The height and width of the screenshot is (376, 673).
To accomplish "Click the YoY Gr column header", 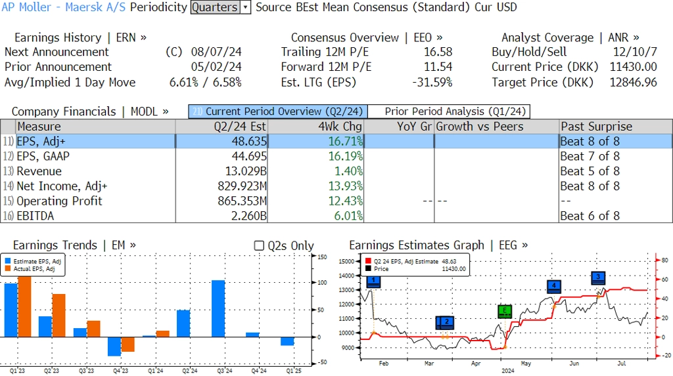I will tap(399, 127).
